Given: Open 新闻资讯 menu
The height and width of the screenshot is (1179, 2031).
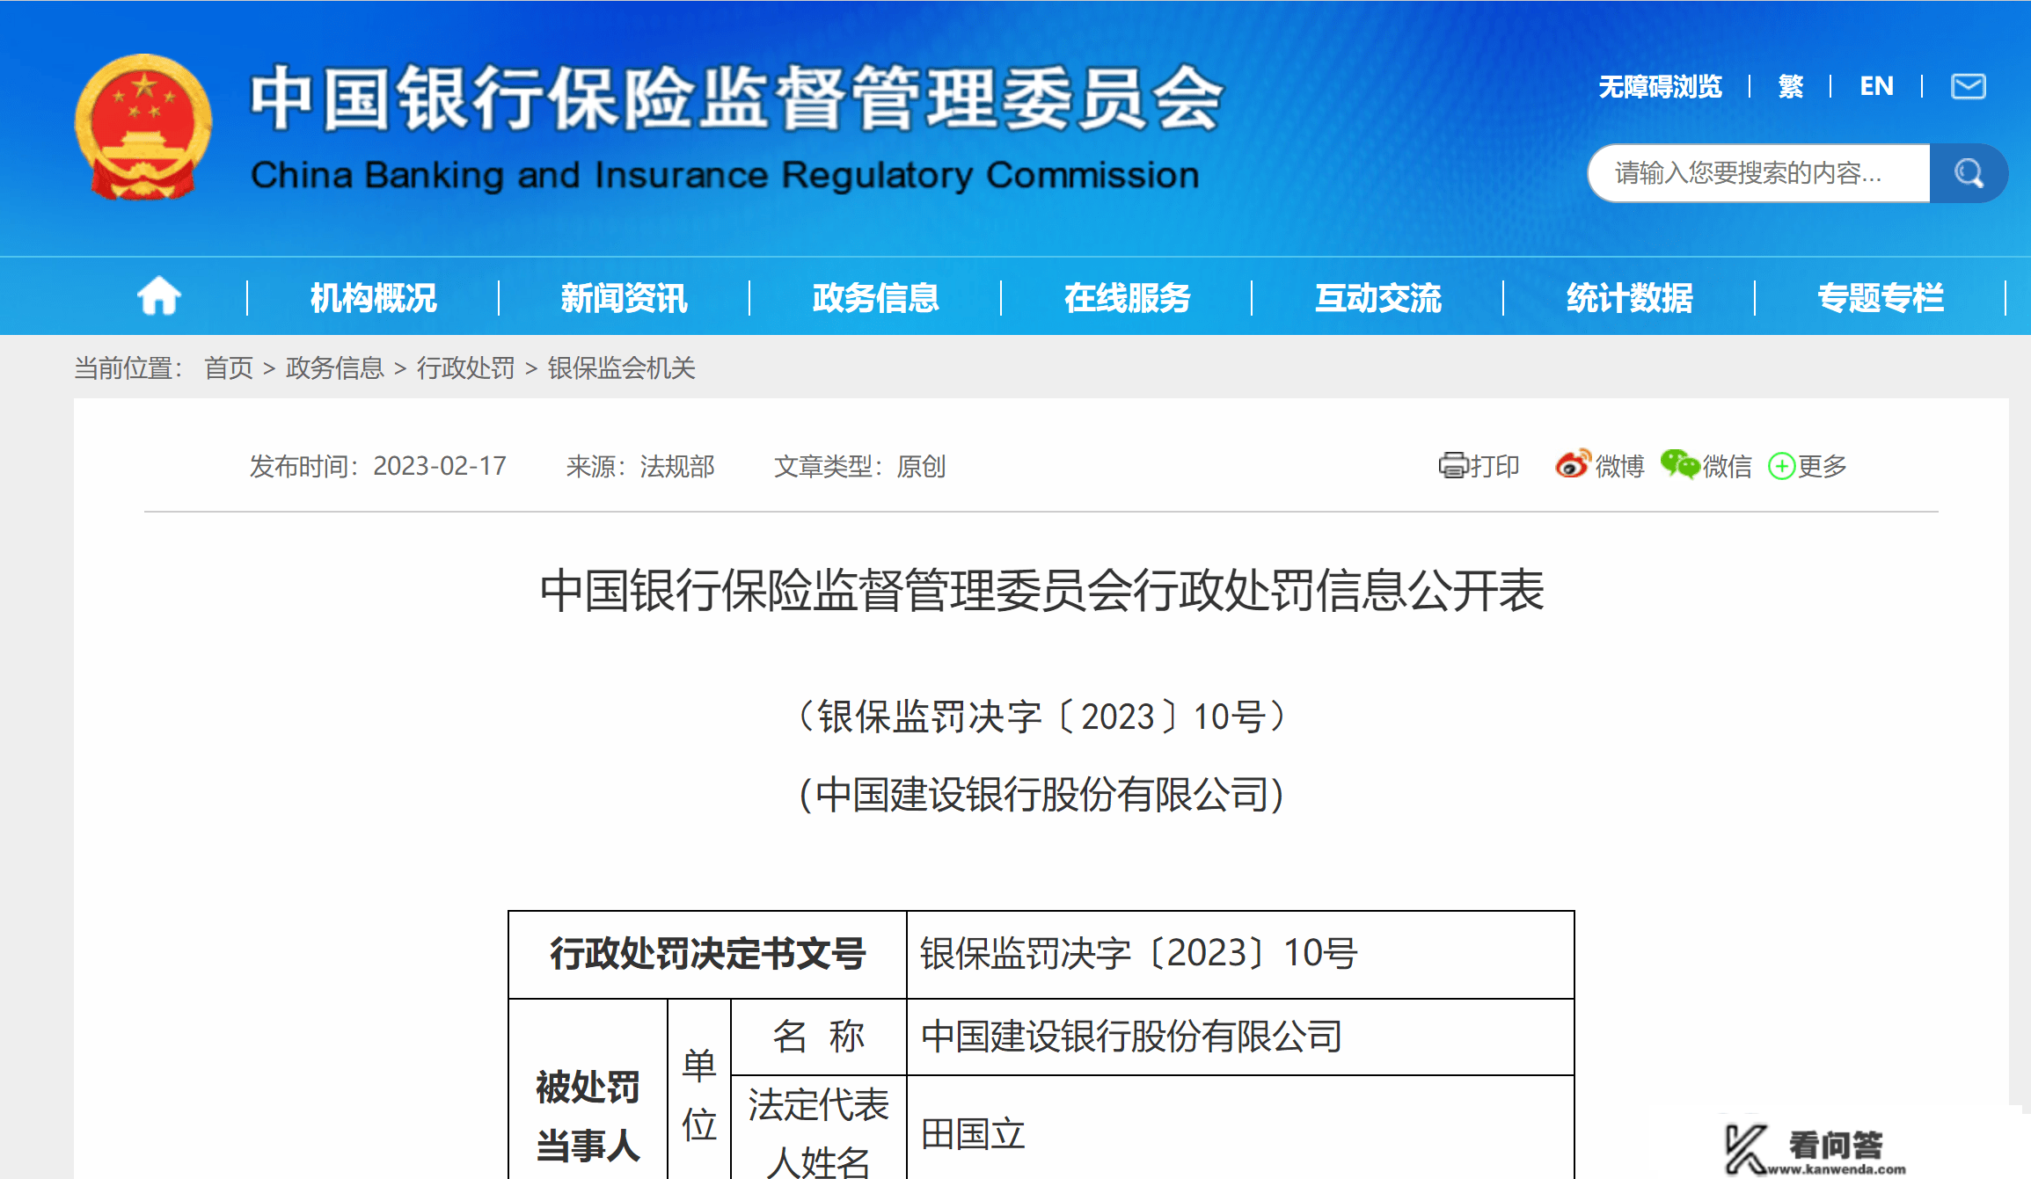Looking at the screenshot, I should [x=624, y=298].
